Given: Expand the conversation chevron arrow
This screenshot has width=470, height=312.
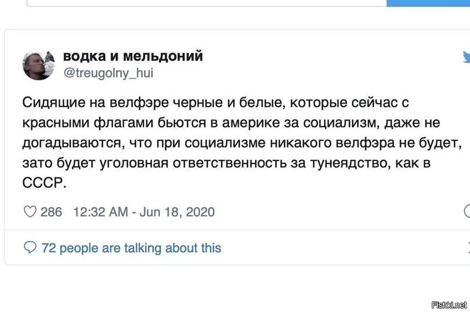Looking at the screenshot, I should (467, 248).
